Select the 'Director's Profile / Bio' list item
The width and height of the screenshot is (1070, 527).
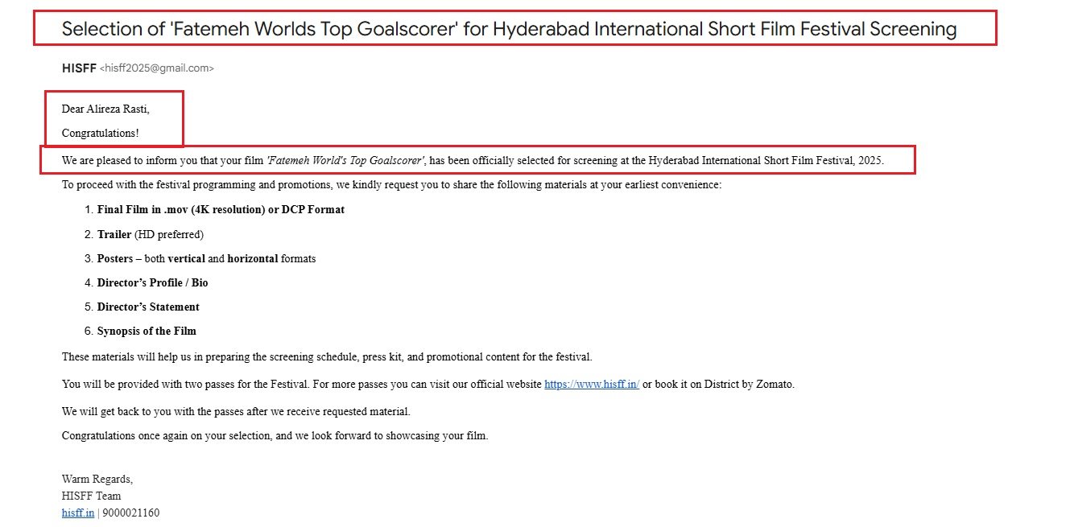coord(152,283)
